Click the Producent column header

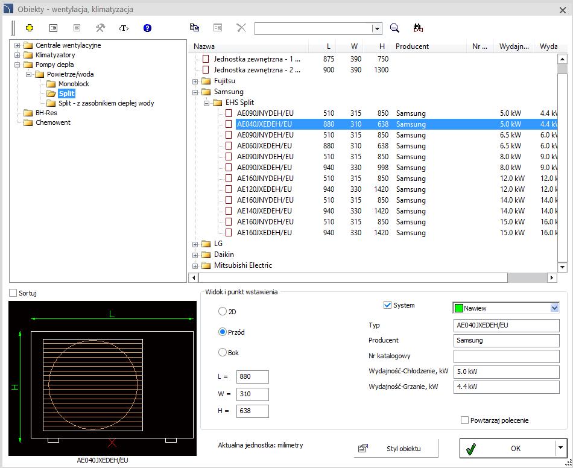click(x=428, y=46)
